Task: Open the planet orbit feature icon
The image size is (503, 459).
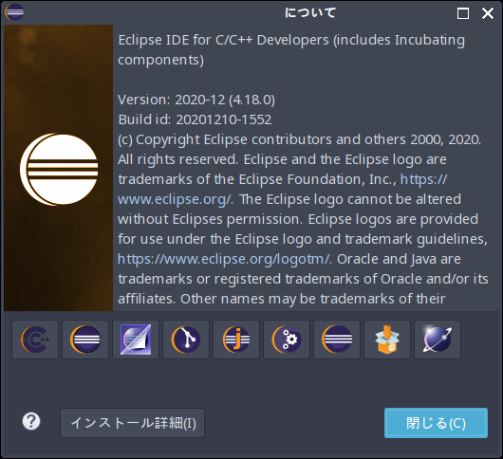Action: point(438,340)
